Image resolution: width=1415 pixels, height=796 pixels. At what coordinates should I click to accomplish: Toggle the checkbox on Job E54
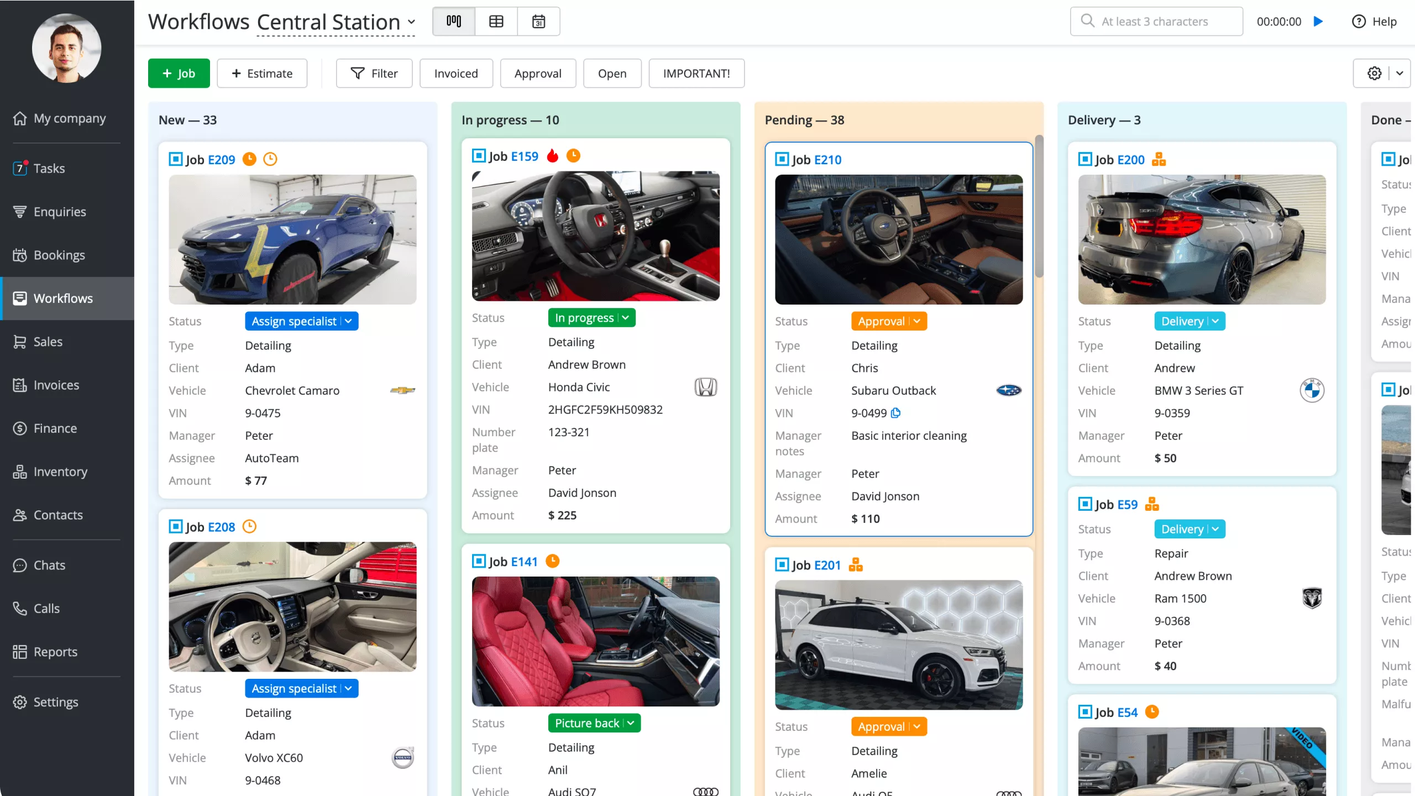coord(1085,711)
